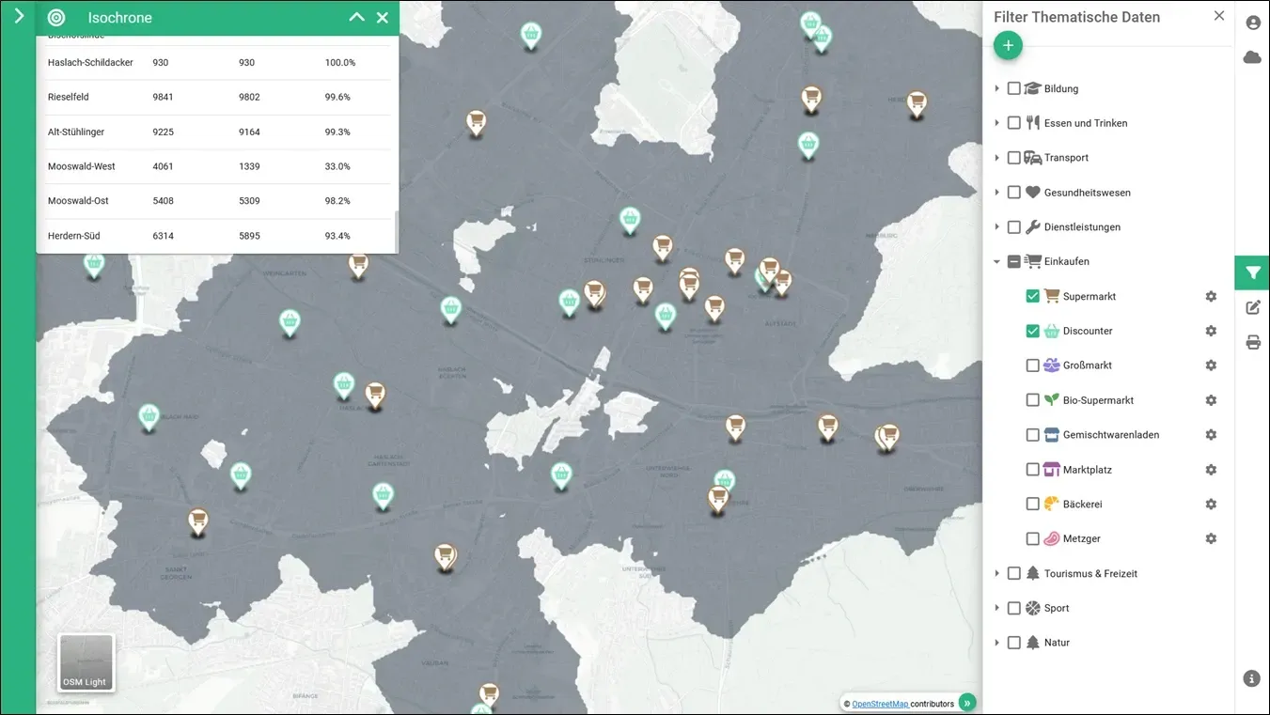Open settings gear for Supermarkt
Image resolution: width=1270 pixels, height=715 pixels.
1211,296
